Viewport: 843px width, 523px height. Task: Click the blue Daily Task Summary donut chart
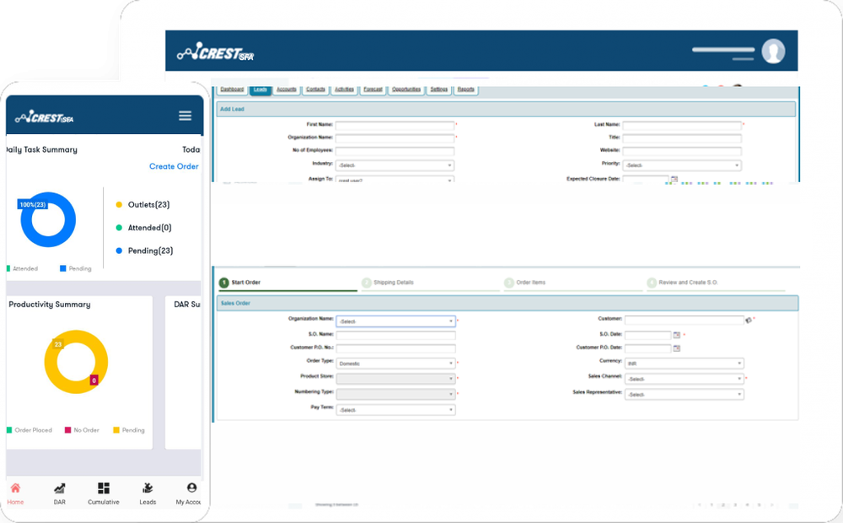point(48,219)
